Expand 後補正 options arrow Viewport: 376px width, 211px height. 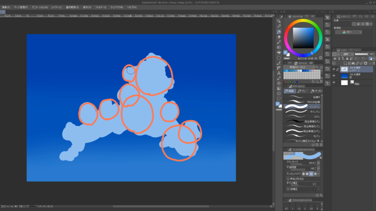(318, 189)
